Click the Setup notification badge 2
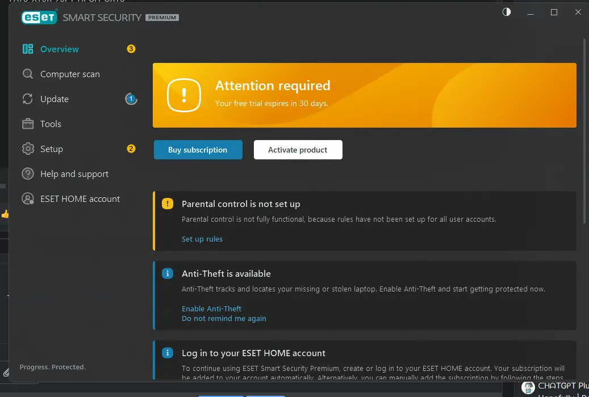 131,149
